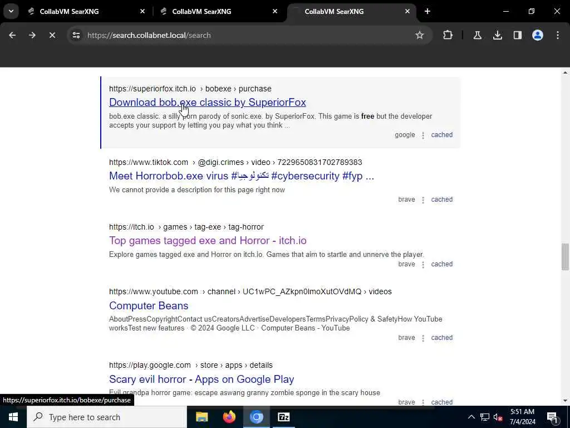Click the scrollbar down arrow

click(565, 401)
